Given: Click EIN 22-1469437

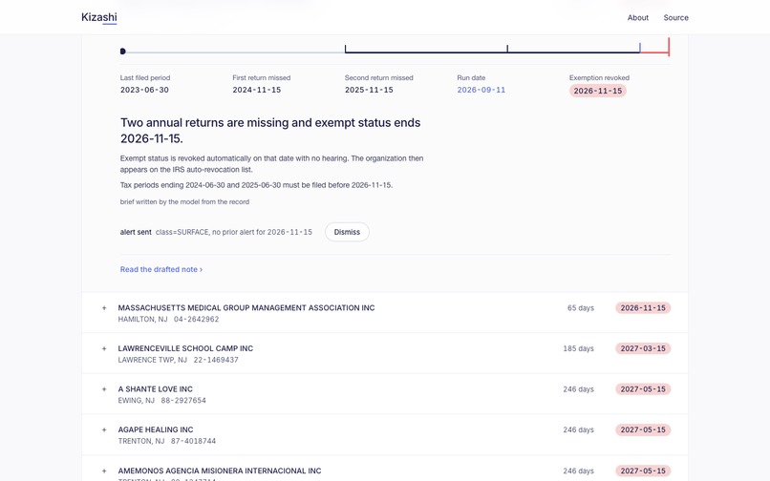Looking at the screenshot, I should (216, 360).
